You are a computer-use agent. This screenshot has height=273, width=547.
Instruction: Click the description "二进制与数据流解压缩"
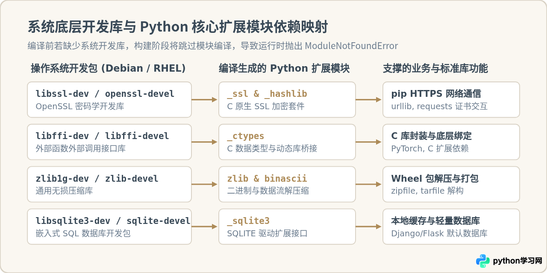[x=268, y=191]
